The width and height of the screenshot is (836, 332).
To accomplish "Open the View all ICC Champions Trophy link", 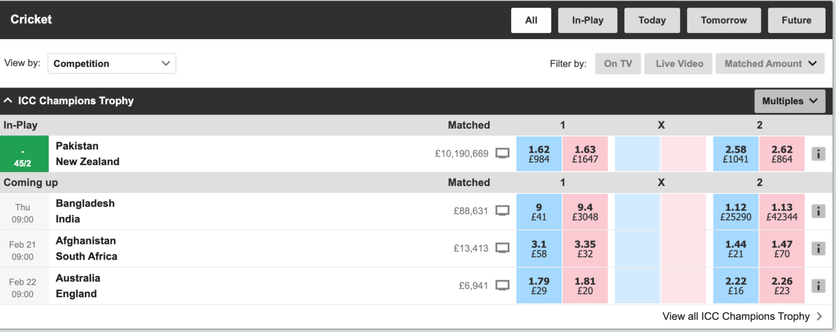I will 736,316.
